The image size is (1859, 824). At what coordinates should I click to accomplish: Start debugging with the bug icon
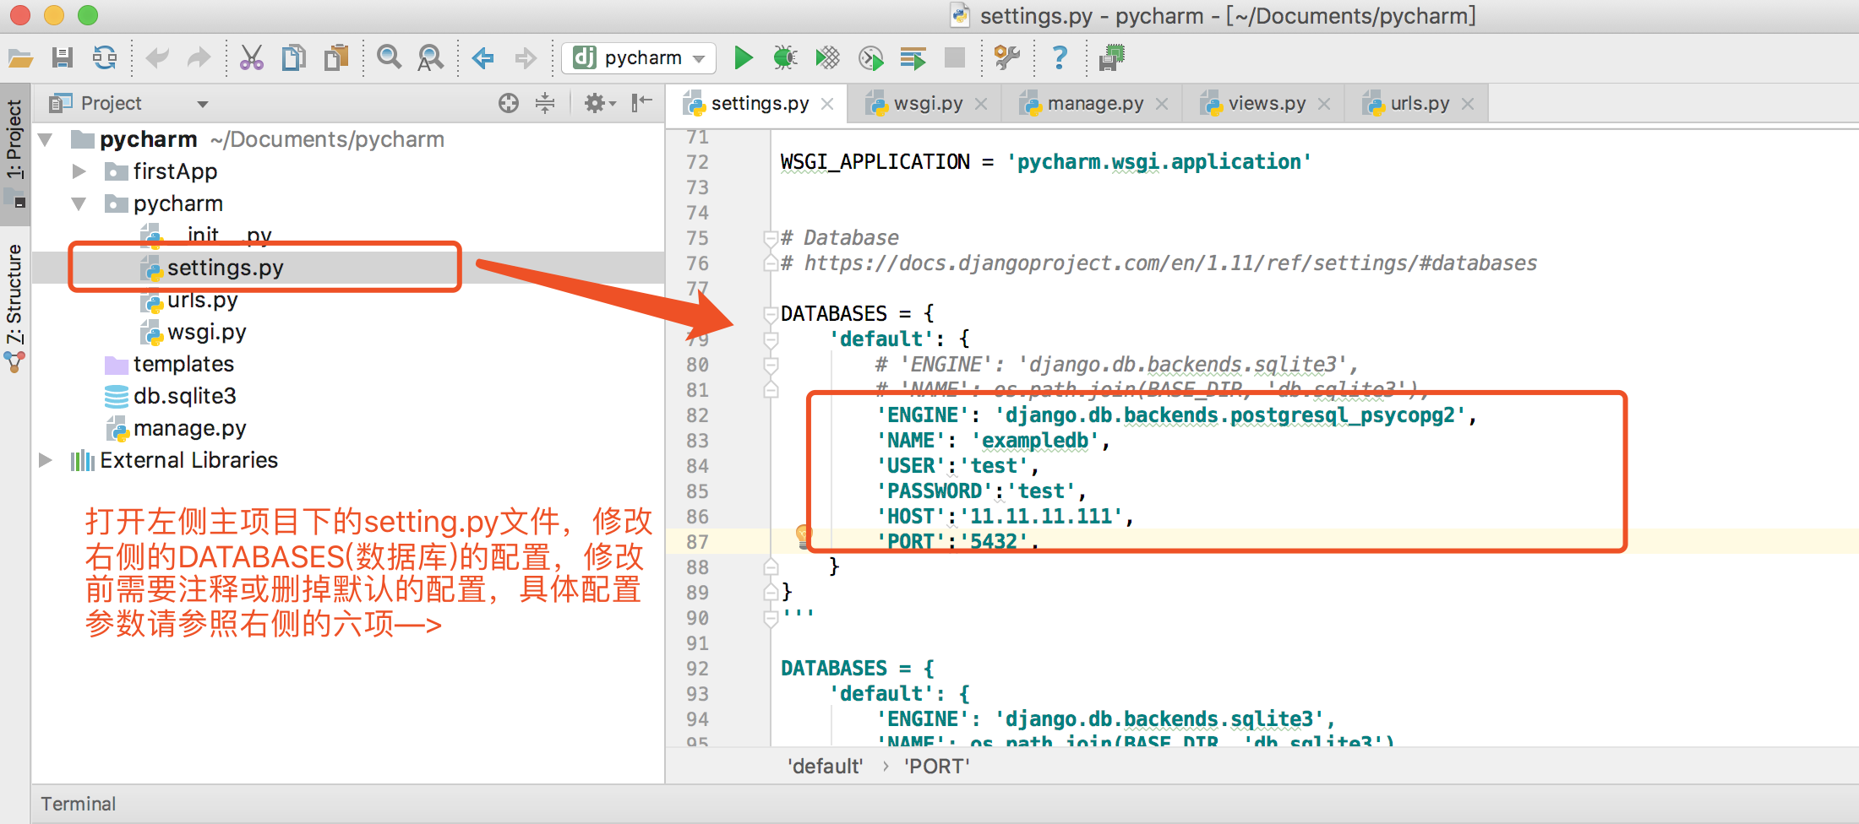point(785,58)
